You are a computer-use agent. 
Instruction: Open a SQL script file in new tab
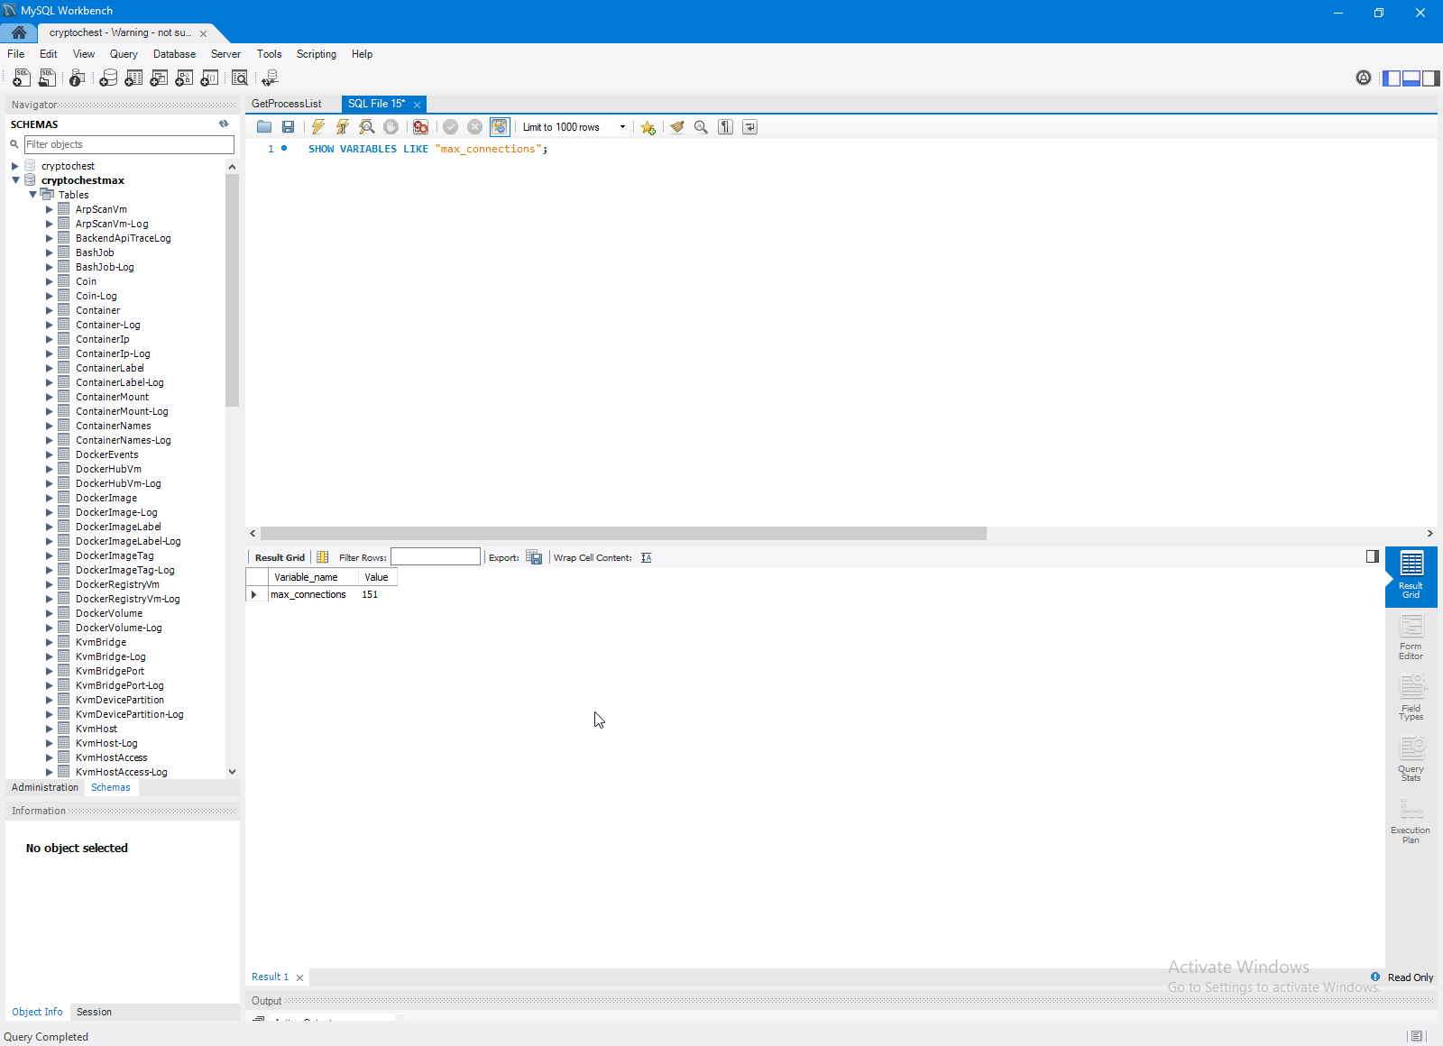click(47, 78)
